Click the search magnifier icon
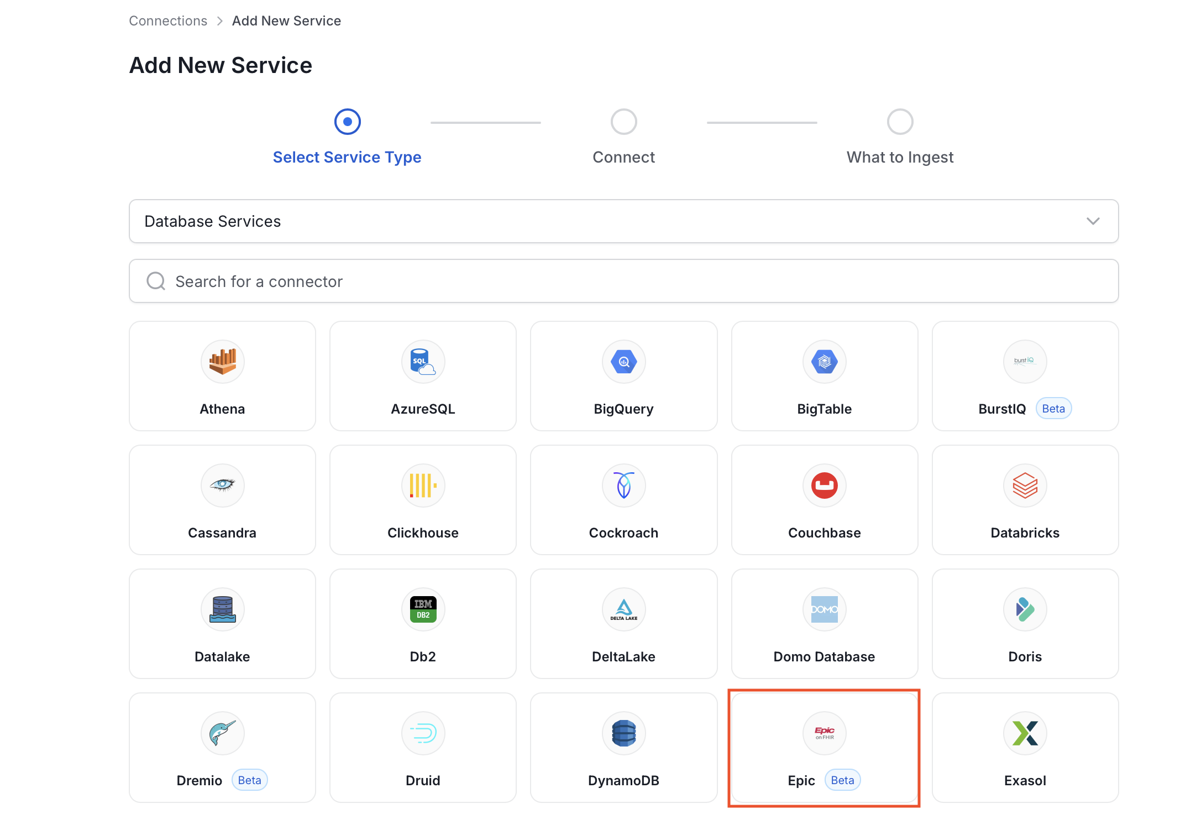The width and height of the screenshot is (1196, 814). (x=156, y=281)
